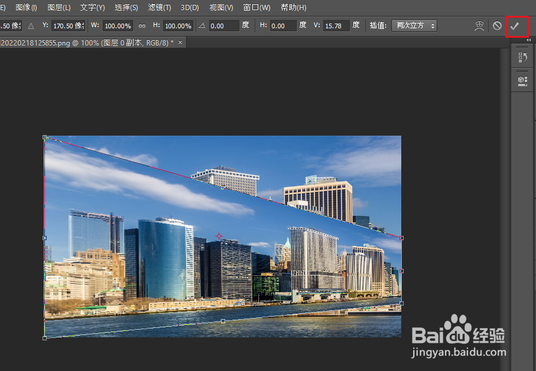
Task: Open the 滤镜(T) menu
Action: tap(160, 8)
